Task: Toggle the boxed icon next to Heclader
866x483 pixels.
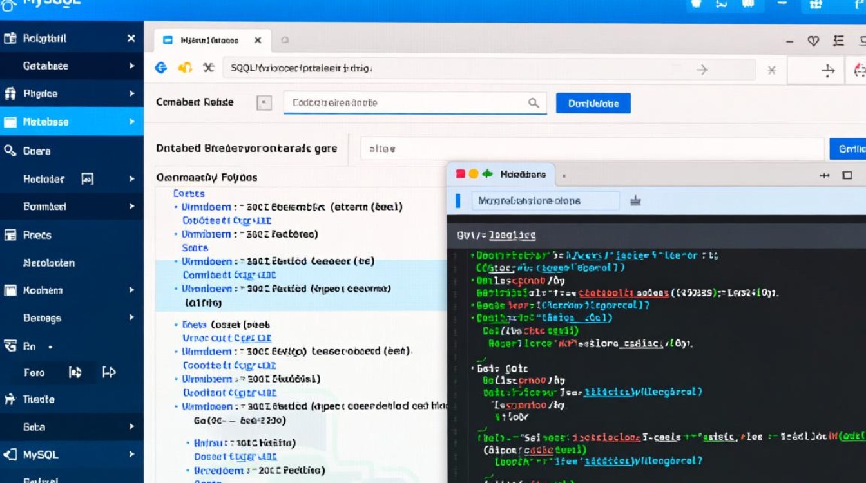Action: click(x=87, y=179)
